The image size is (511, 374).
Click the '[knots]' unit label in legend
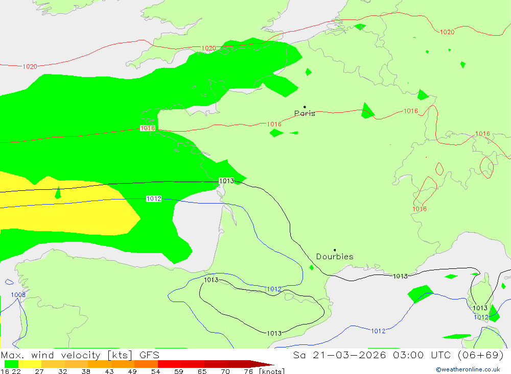pyautogui.click(x=272, y=371)
